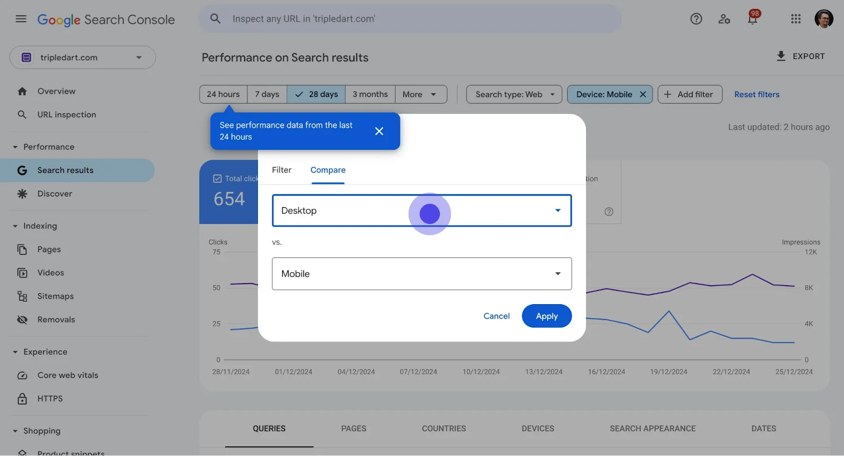The width and height of the screenshot is (844, 456).
Task: Open the DATES tab
Action: tap(764, 429)
